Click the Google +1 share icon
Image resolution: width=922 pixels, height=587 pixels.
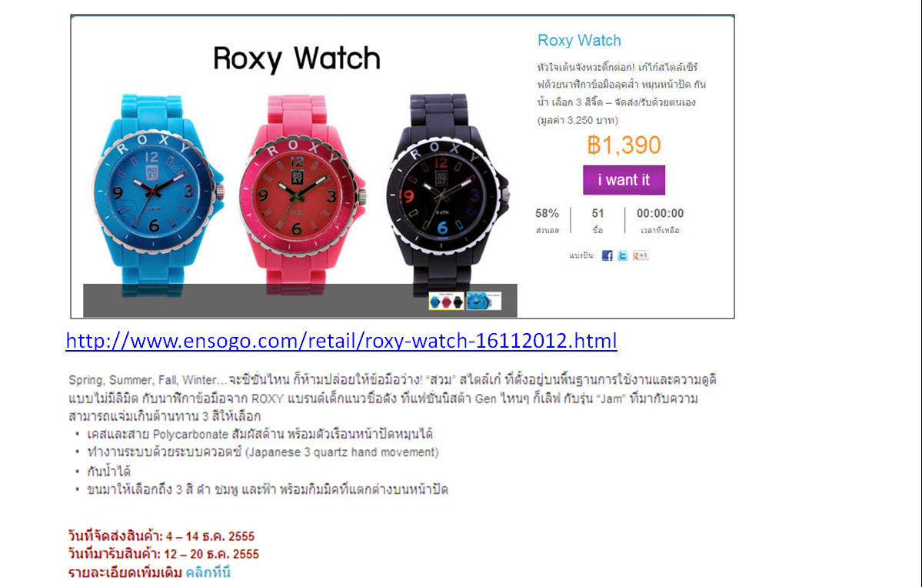click(641, 255)
